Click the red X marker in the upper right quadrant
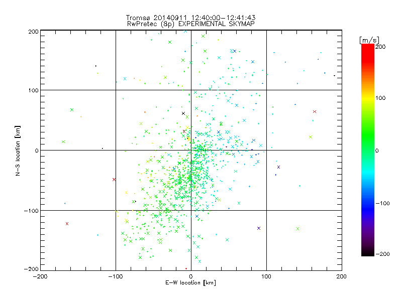The width and height of the screenshot is (402, 301). 315,111
